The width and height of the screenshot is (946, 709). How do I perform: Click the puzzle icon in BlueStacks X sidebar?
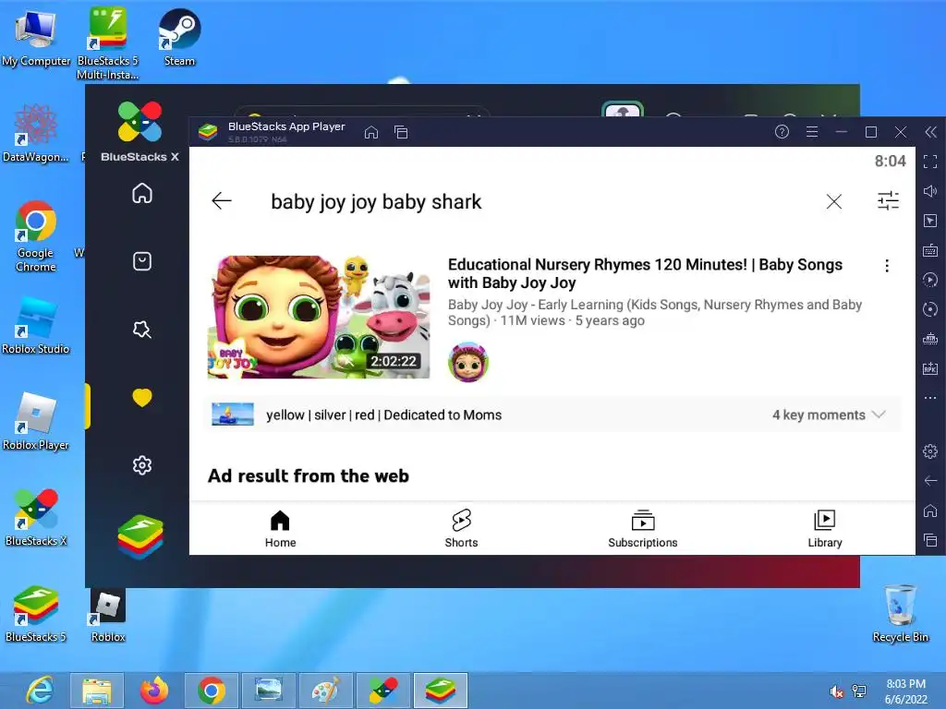[141, 330]
